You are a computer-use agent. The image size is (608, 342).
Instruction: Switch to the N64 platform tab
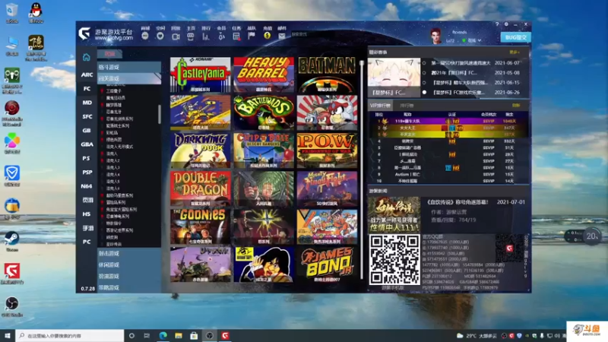tap(87, 186)
